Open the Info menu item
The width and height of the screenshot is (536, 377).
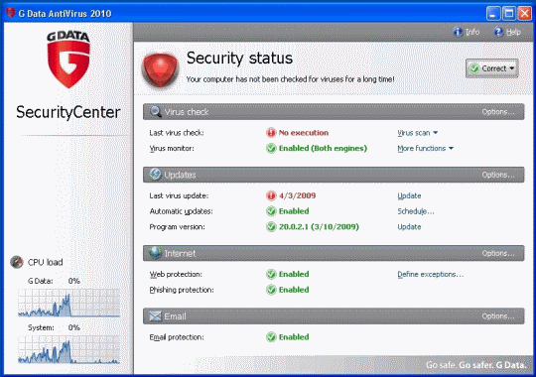(x=467, y=32)
